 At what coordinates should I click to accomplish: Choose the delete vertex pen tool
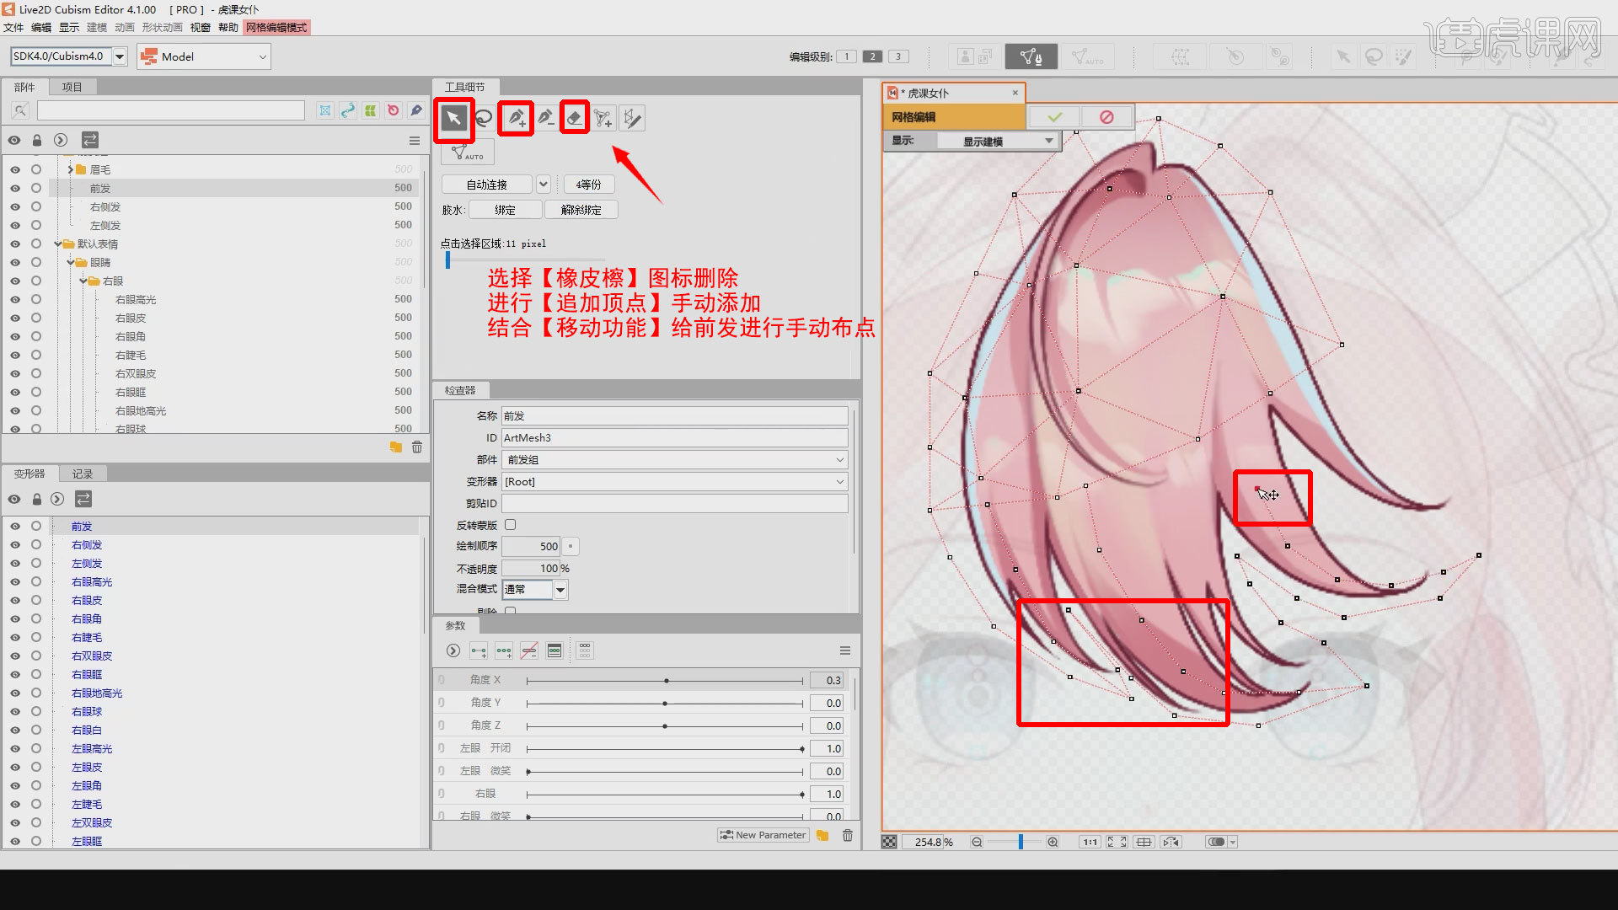[x=545, y=118]
